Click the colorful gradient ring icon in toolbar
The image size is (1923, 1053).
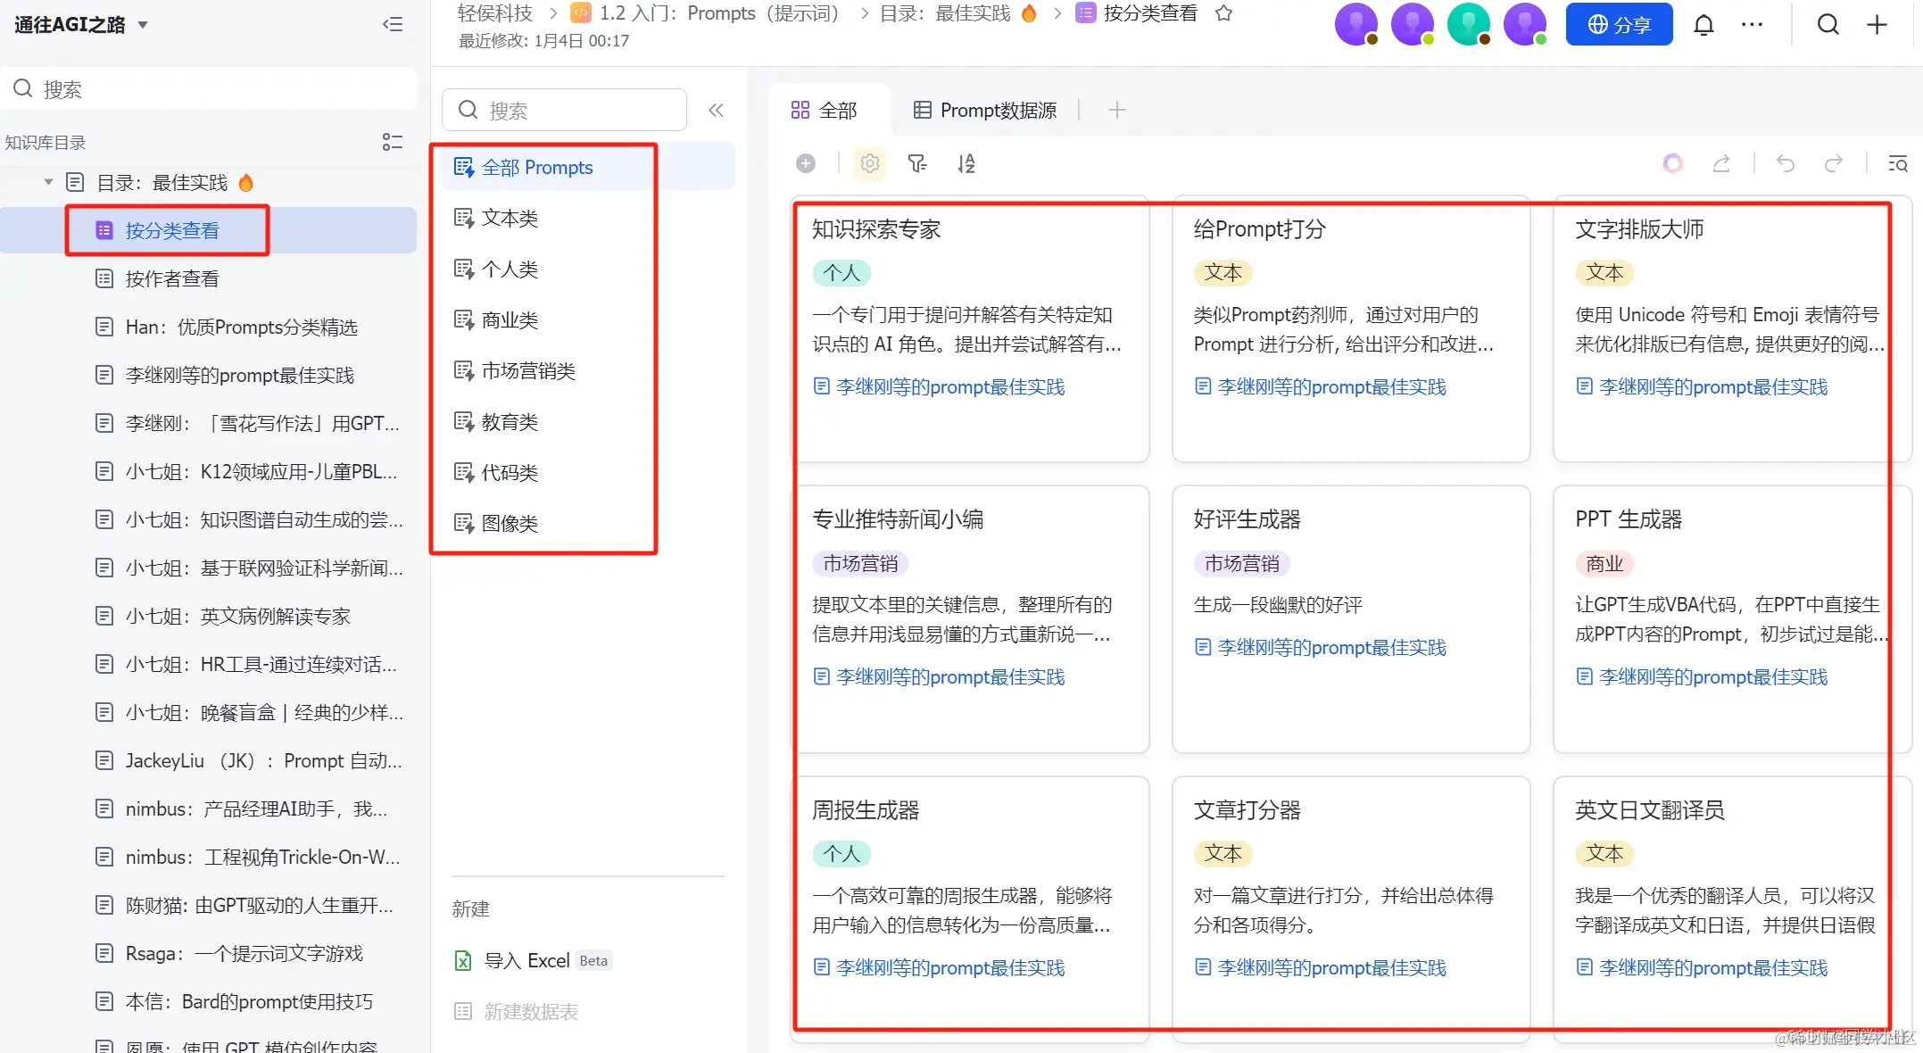tap(1672, 163)
